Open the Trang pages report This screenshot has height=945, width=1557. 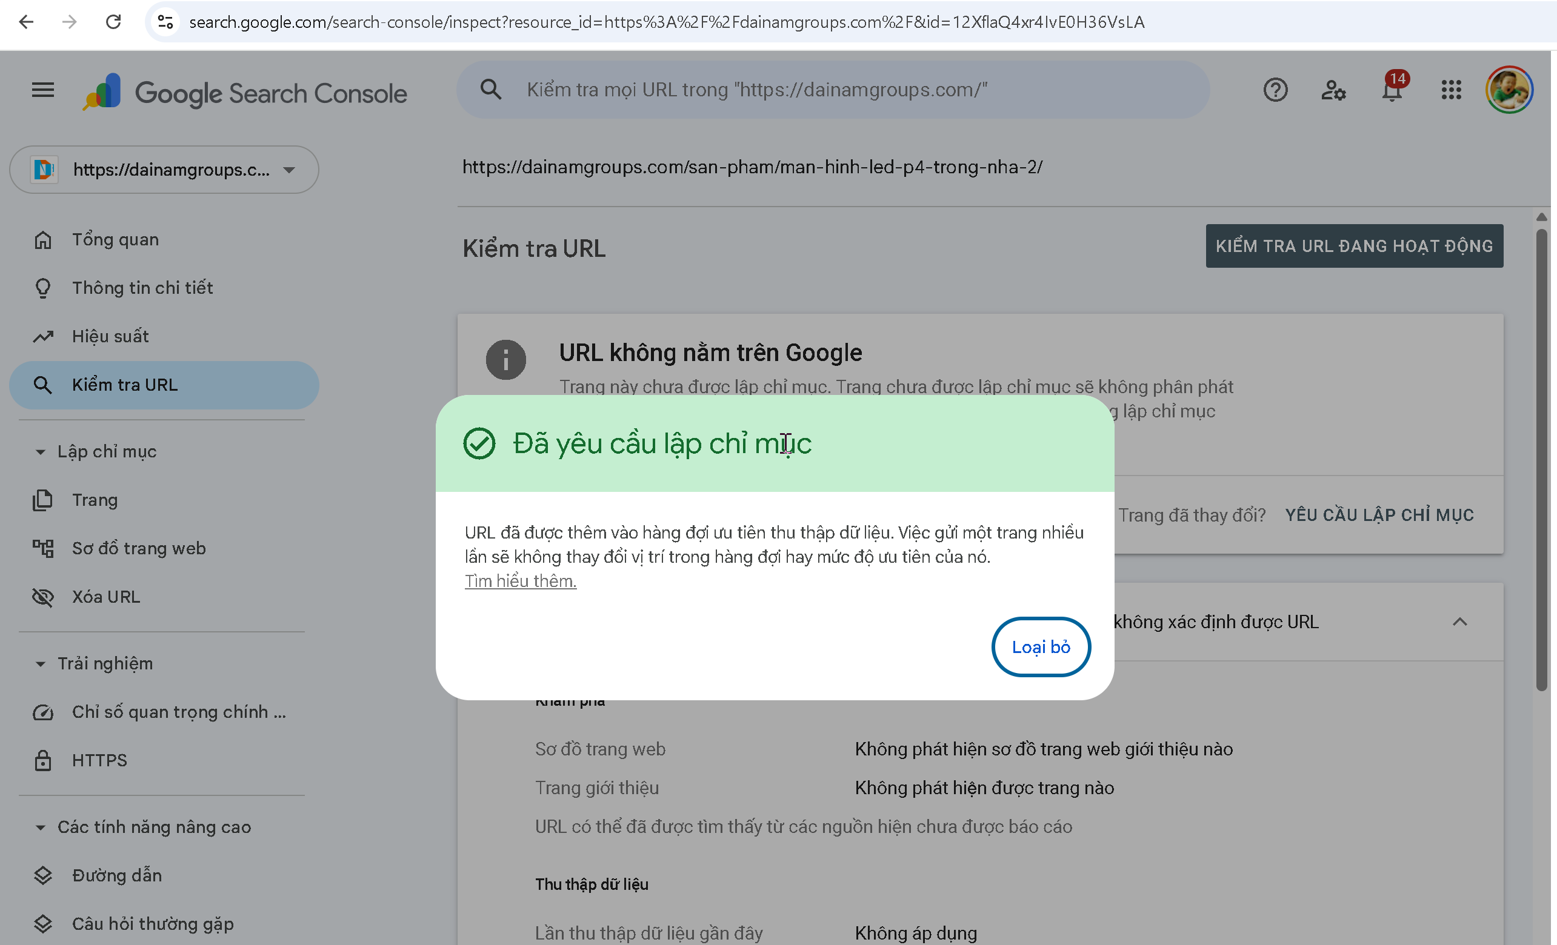click(164, 500)
